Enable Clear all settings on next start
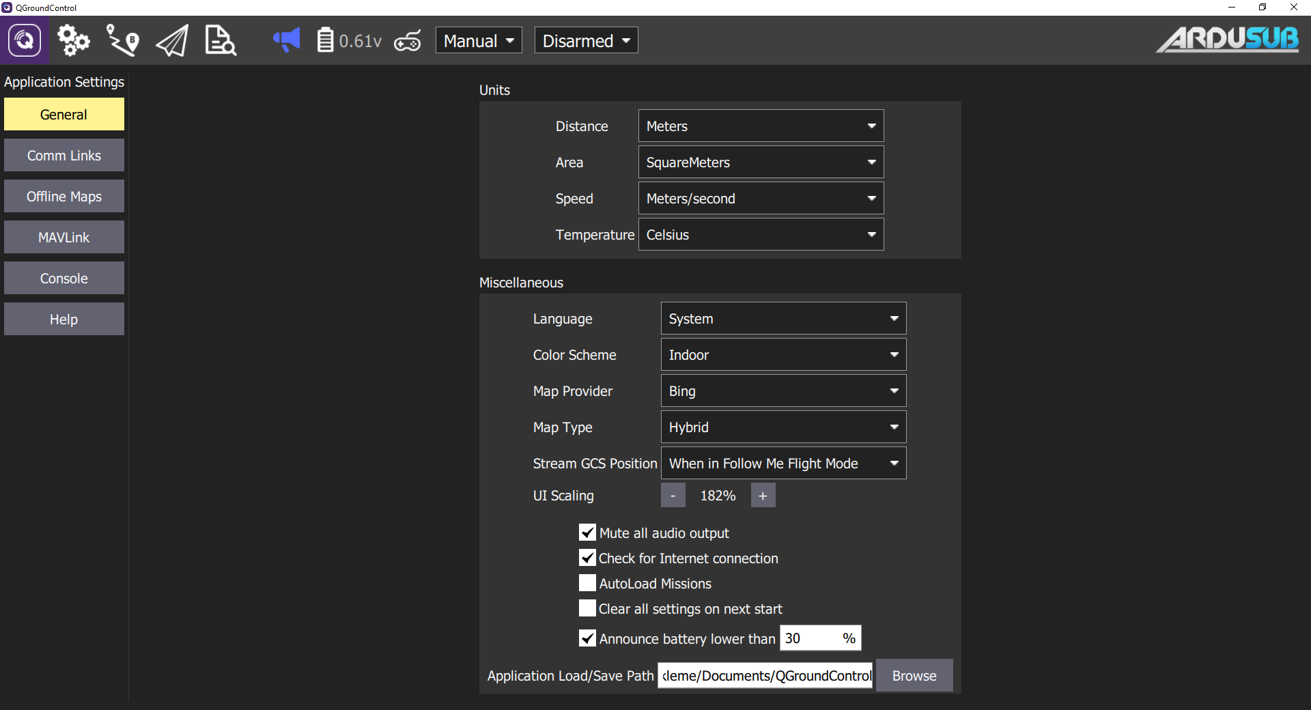 (587, 608)
